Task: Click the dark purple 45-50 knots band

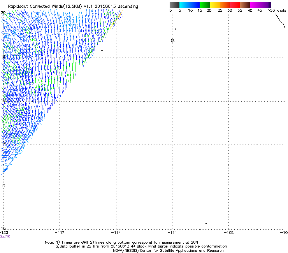Action: coord(265,5)
